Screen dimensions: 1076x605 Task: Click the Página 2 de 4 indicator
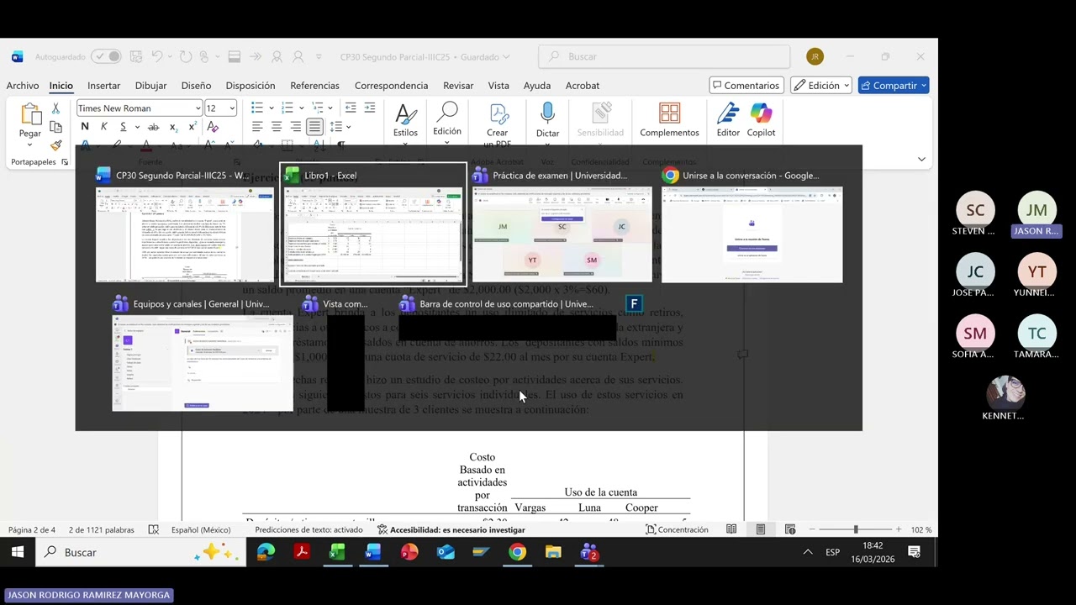[x=32, y=529]
